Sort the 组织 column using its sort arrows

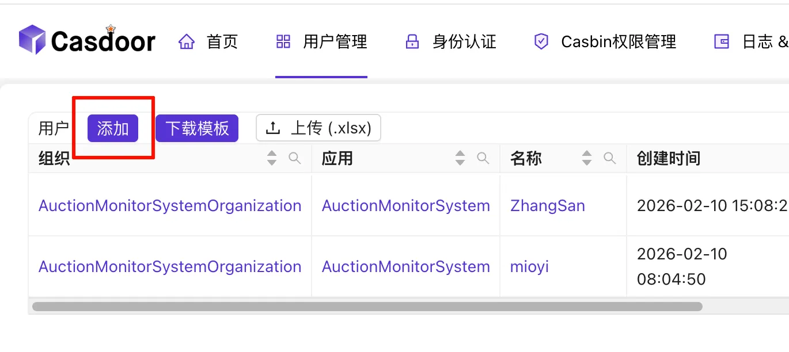(x=271, y=158)
